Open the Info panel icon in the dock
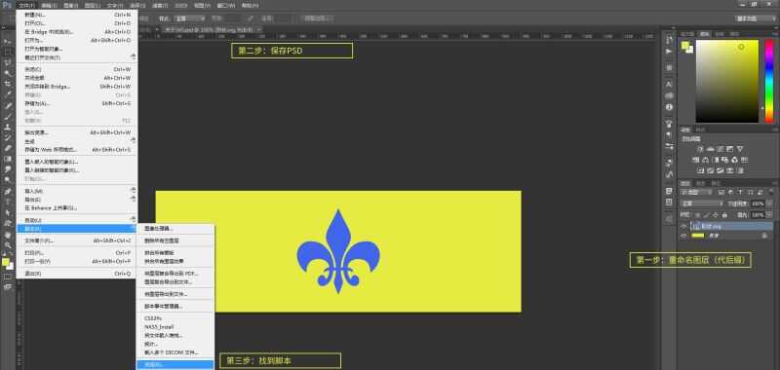The image size is (780, 370). tap(669, 107)
